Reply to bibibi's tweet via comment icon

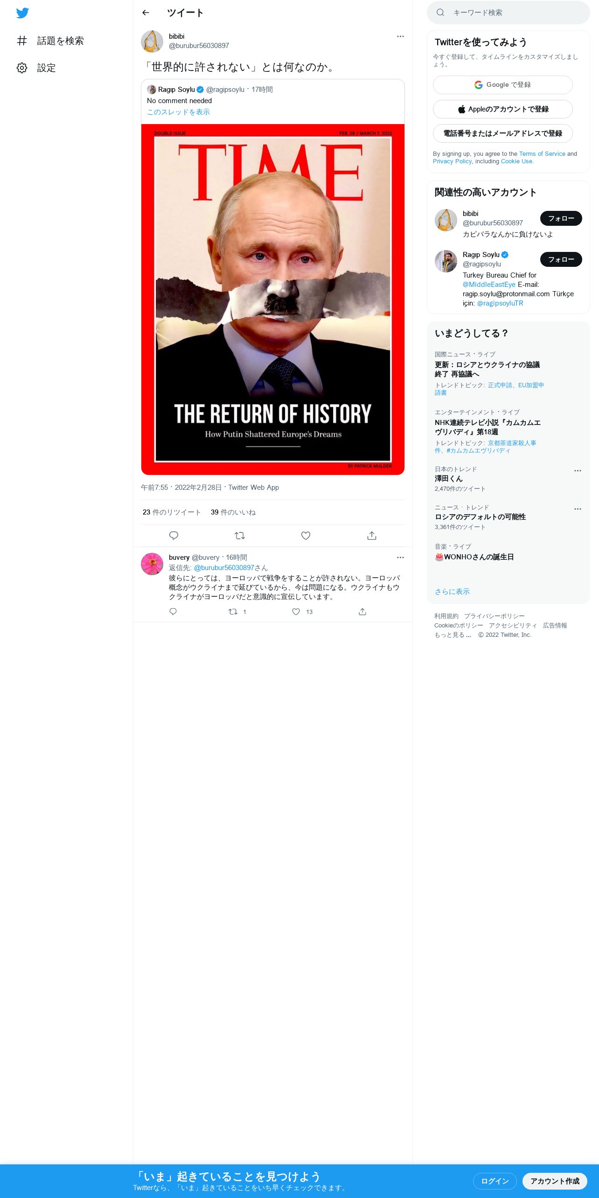tap(174, 536)
